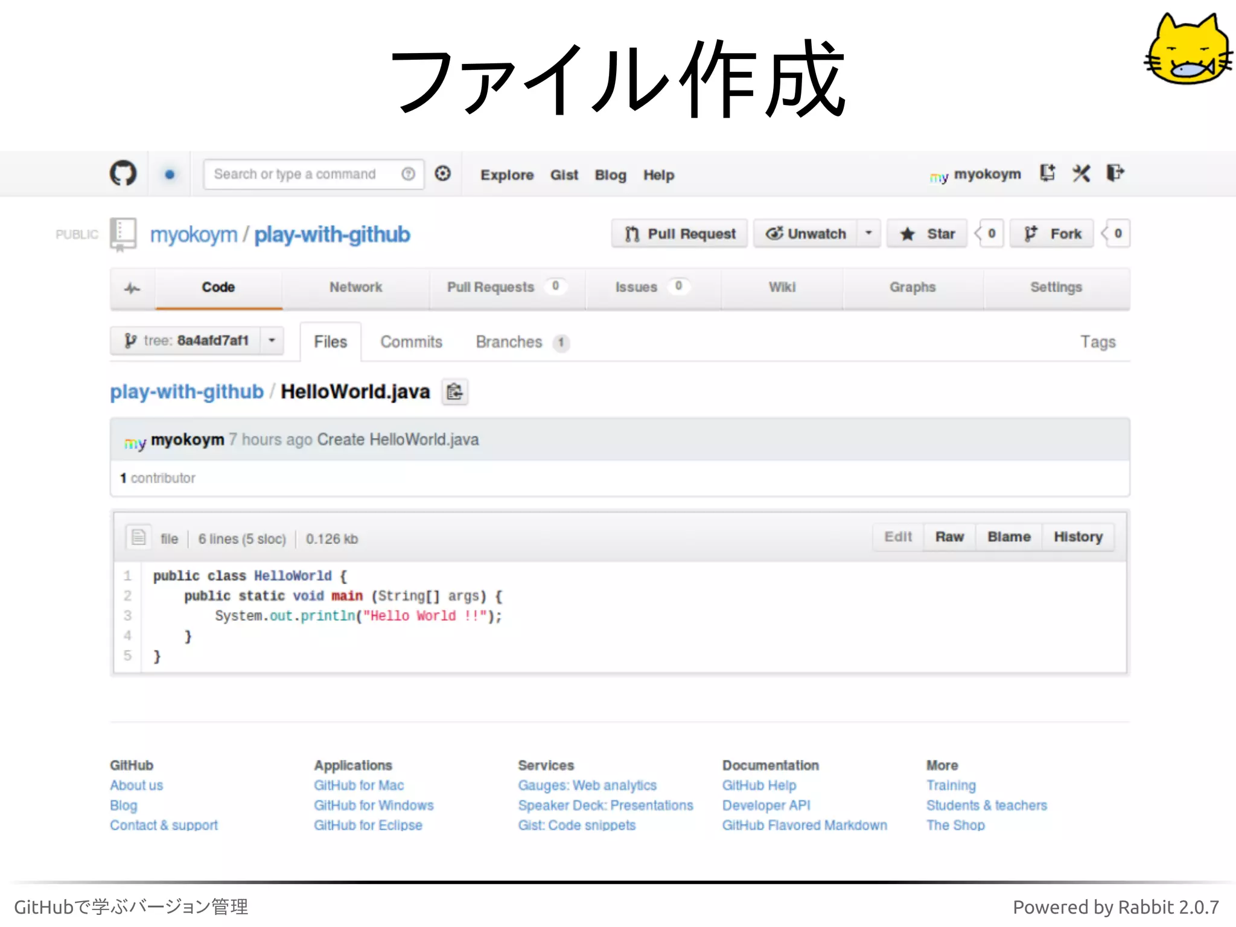Viewport: 1236px width, 927px height.
Task: Open the pulse activity icon tab
Action: [x=132, y=288]
